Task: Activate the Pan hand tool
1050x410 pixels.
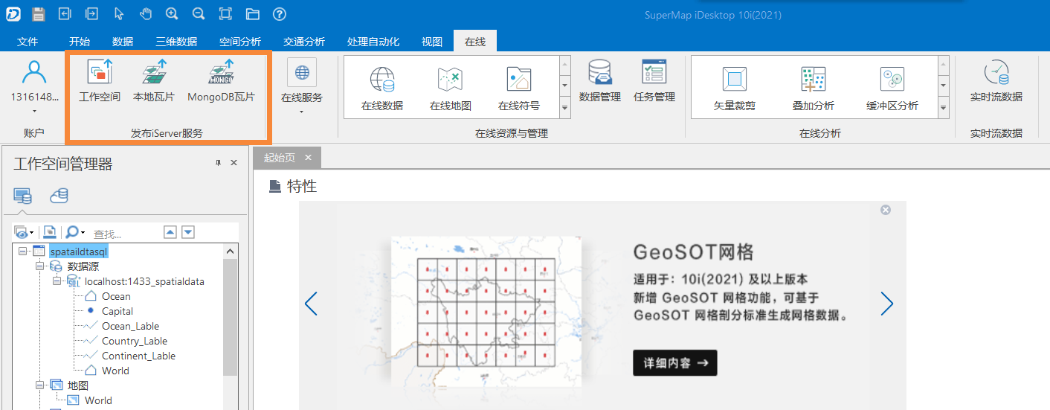Action: pos(146,14)
